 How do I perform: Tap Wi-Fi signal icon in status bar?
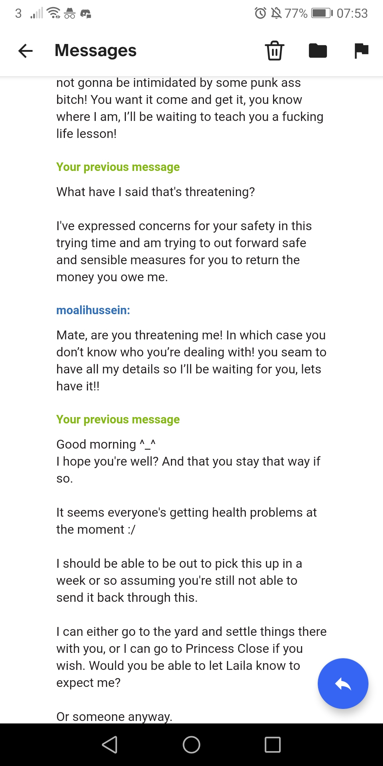[54, 13]
